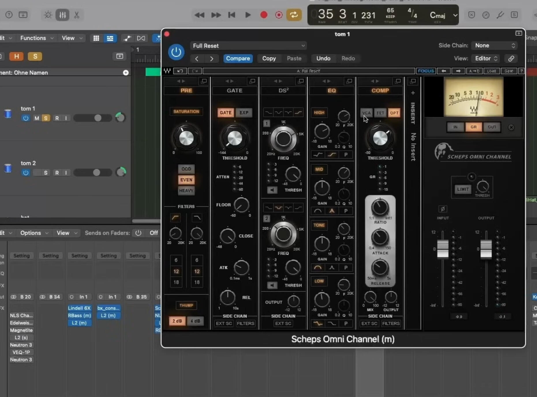Click the tom 2 volume slider
The image size is (537, 397).
click(92, 173)
